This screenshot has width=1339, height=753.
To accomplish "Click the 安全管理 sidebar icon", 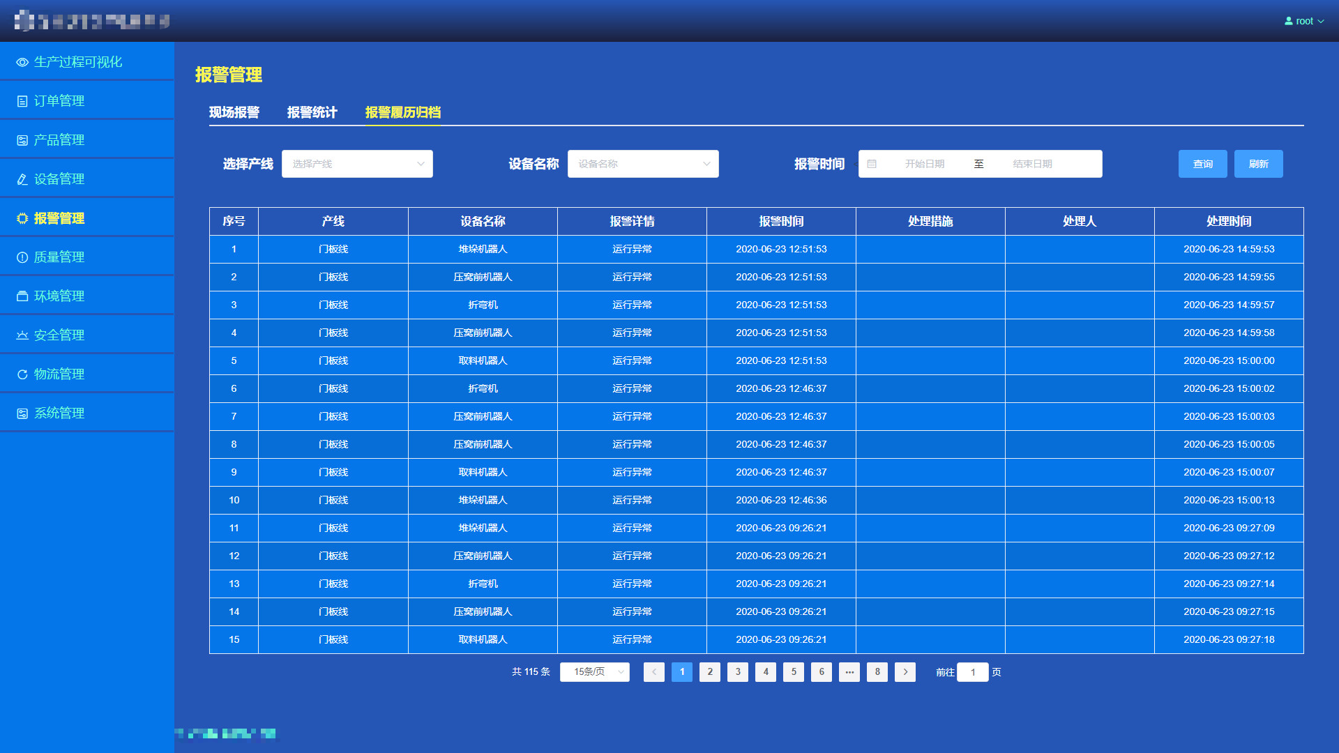I will pos(22,335).
